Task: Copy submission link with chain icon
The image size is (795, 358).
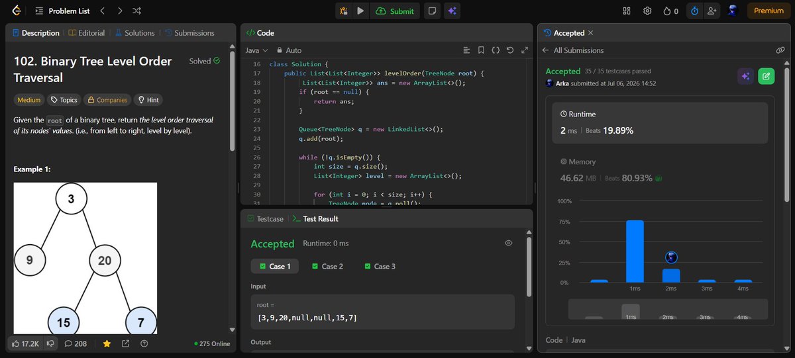Action: (780, 50)
